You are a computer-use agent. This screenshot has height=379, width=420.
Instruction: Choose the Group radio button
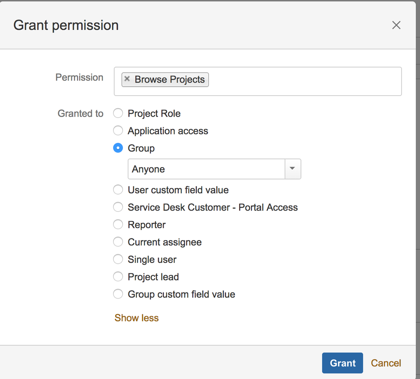tap(118, 148)
